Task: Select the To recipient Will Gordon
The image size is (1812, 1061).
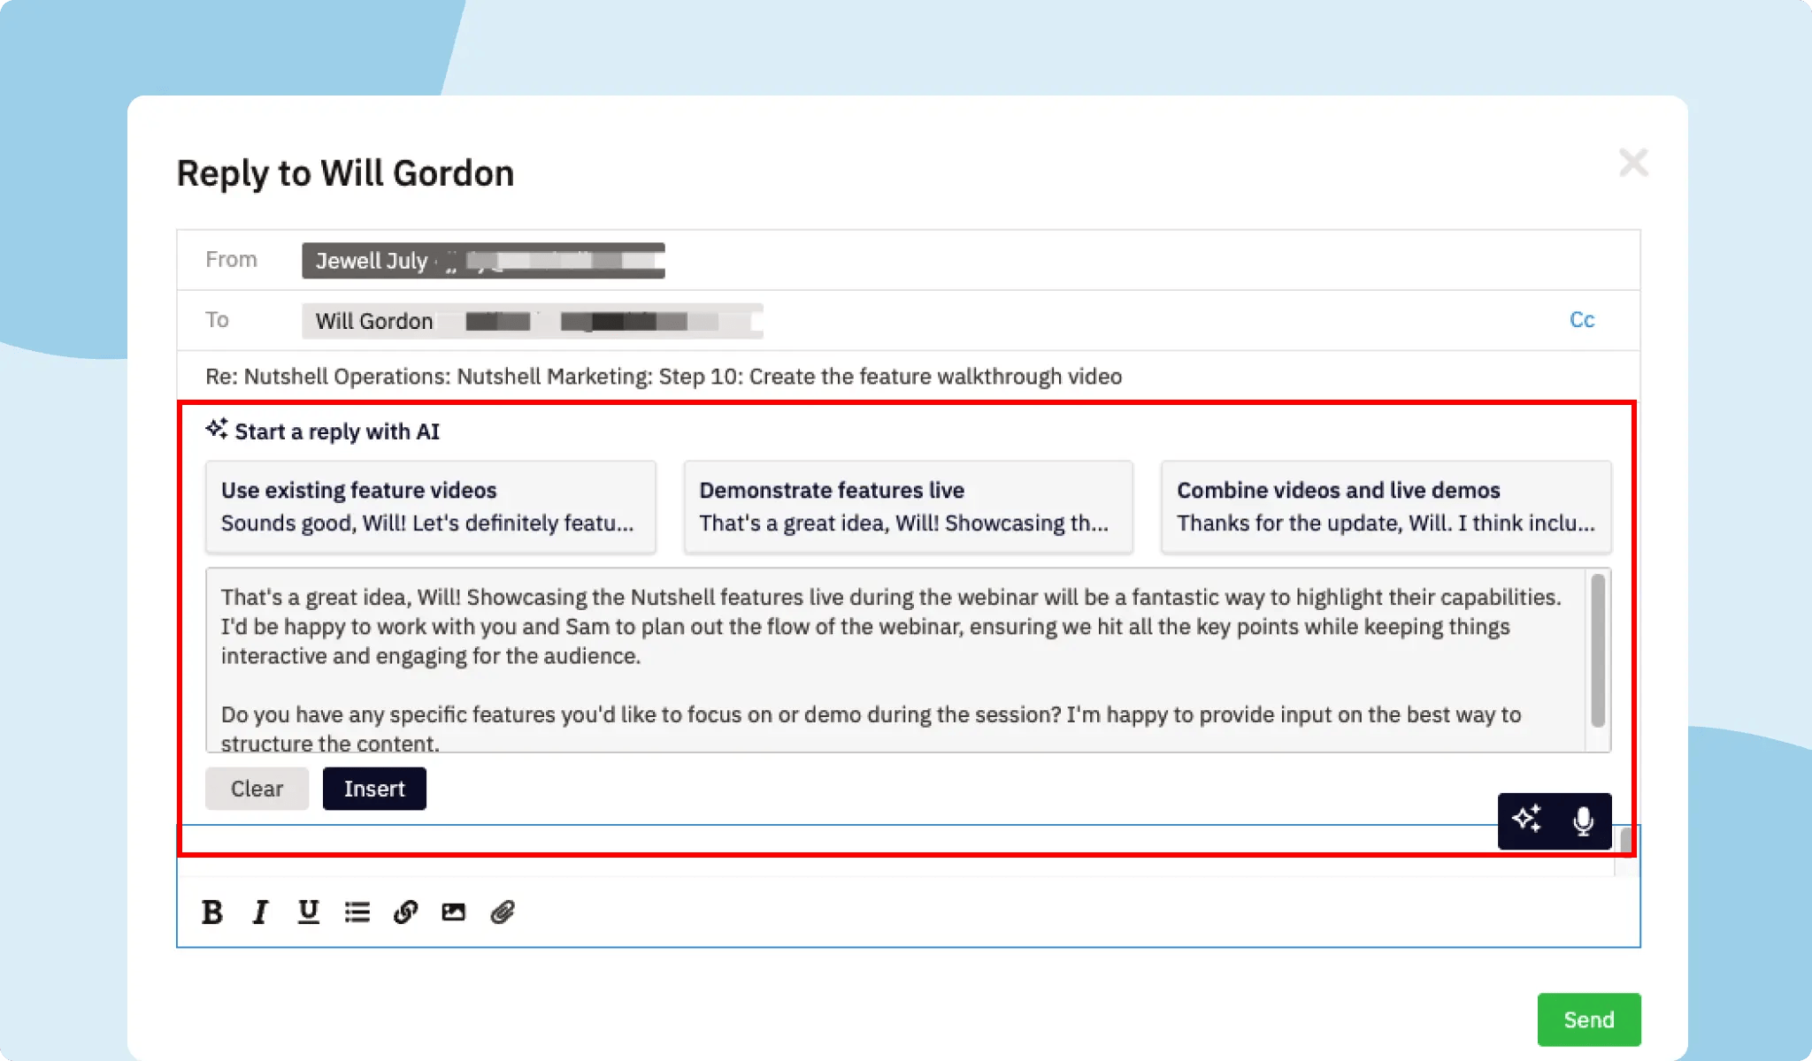Action: (372, 320)
